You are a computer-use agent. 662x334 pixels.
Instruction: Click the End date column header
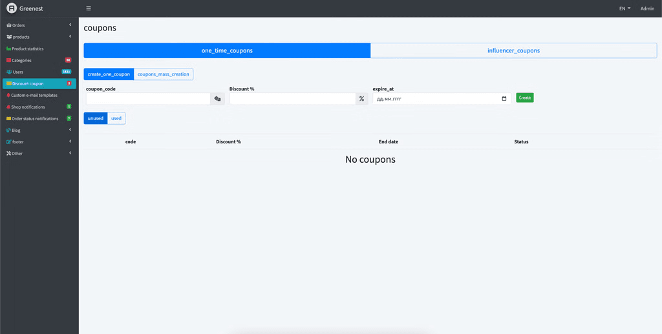(x=389, y=141)
